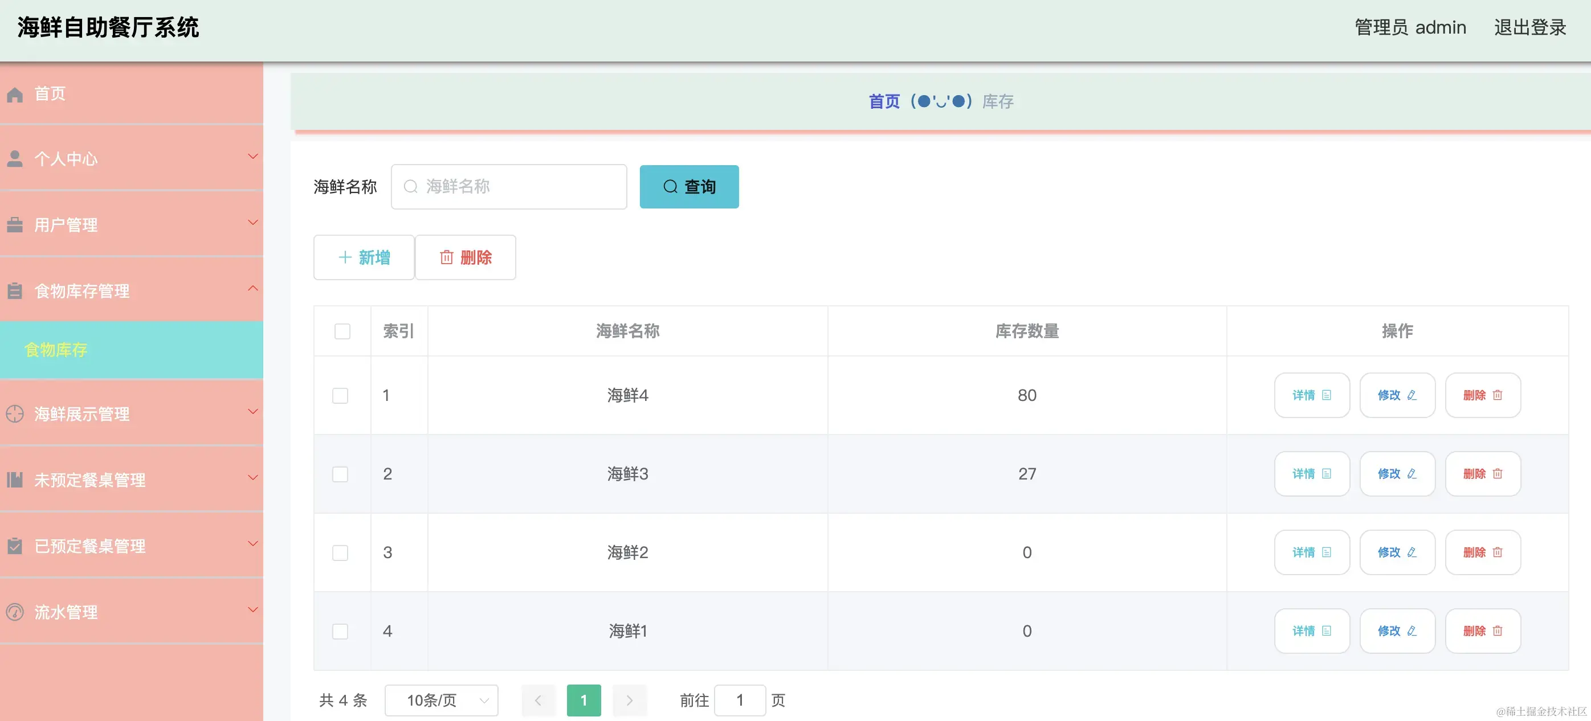Select the 食物库存 submenu item
The image size is (1591, 721).
tap(56, 350)
